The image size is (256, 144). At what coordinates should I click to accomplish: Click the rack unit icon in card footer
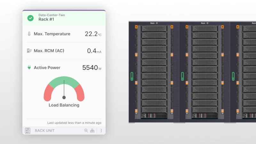[x=28, y=131]
